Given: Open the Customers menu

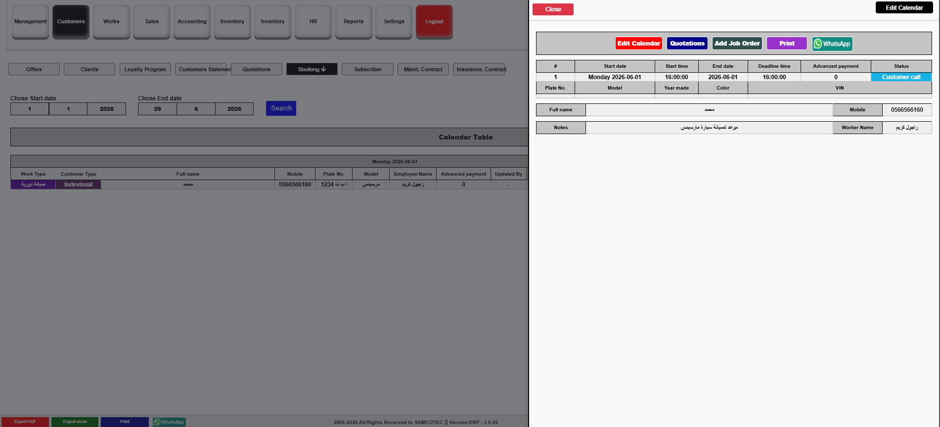Looking at the screenshot, I should click(x=71, y=22).
